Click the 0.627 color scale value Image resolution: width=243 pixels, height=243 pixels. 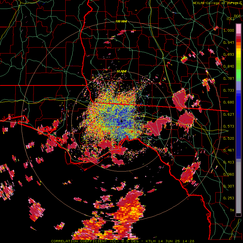229,114
